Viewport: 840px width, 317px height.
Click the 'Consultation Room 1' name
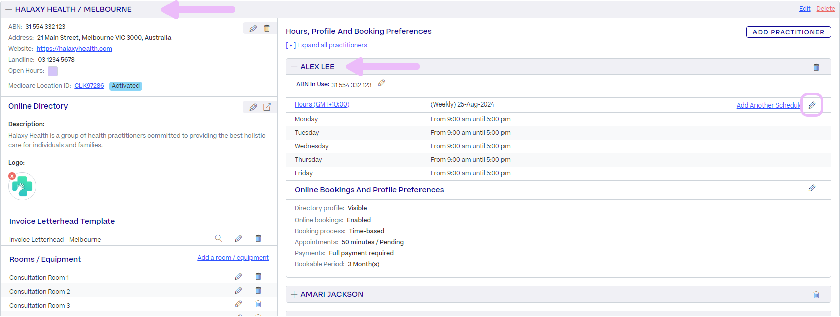point(39,278)
